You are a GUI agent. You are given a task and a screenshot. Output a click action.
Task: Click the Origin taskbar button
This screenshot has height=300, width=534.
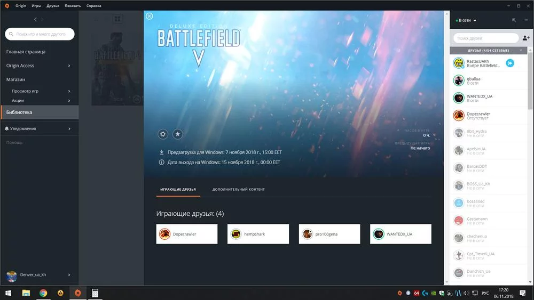pyautogui.click(x=77, y=293)
